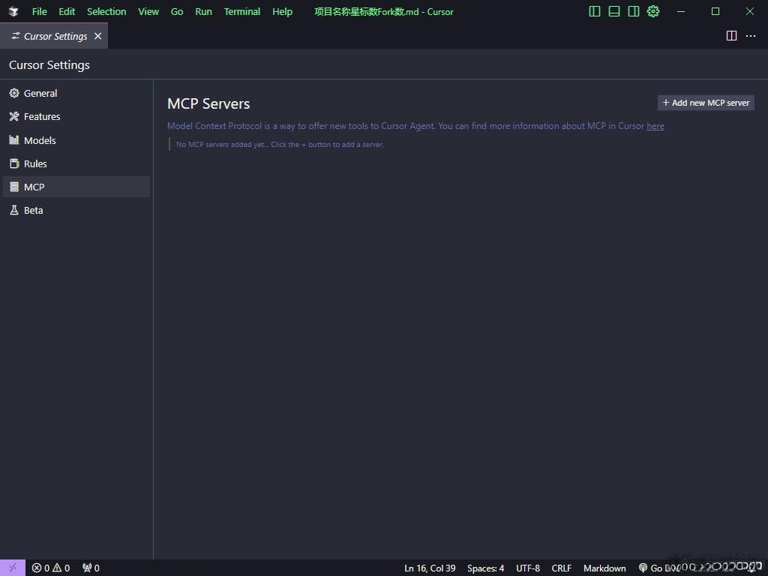Click Ln 16, Col 39 indicator
The image size is (768, 576).
[430, 568]
